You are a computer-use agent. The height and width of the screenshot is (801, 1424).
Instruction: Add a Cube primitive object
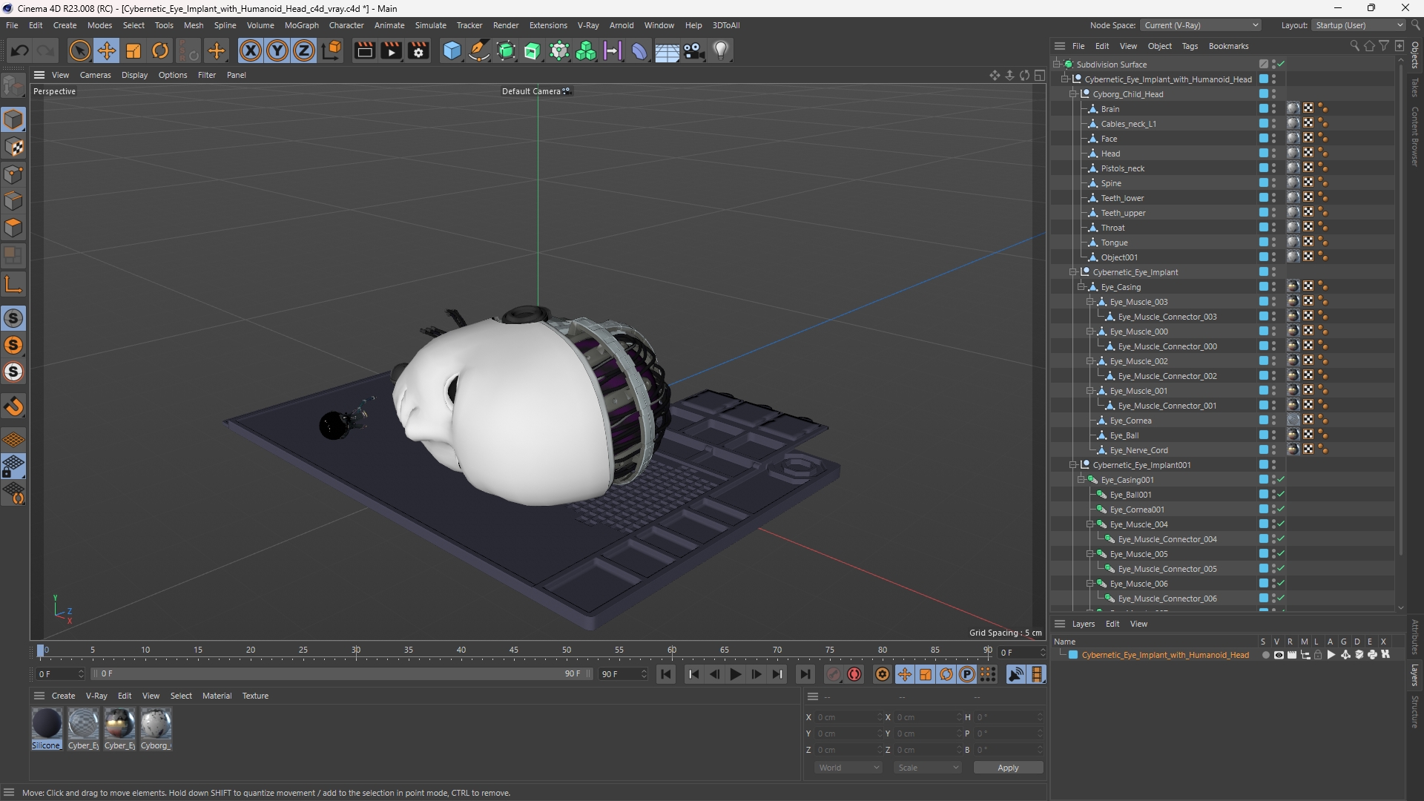coord(452,50)
